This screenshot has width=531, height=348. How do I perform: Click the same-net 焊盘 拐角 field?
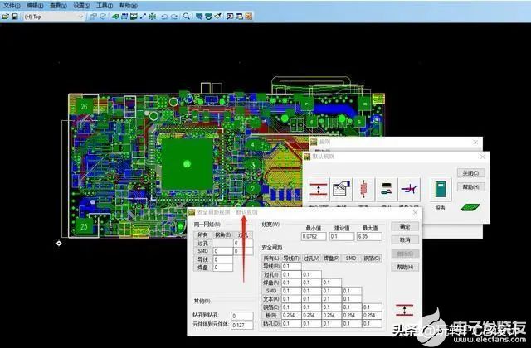tap(222, 268)
